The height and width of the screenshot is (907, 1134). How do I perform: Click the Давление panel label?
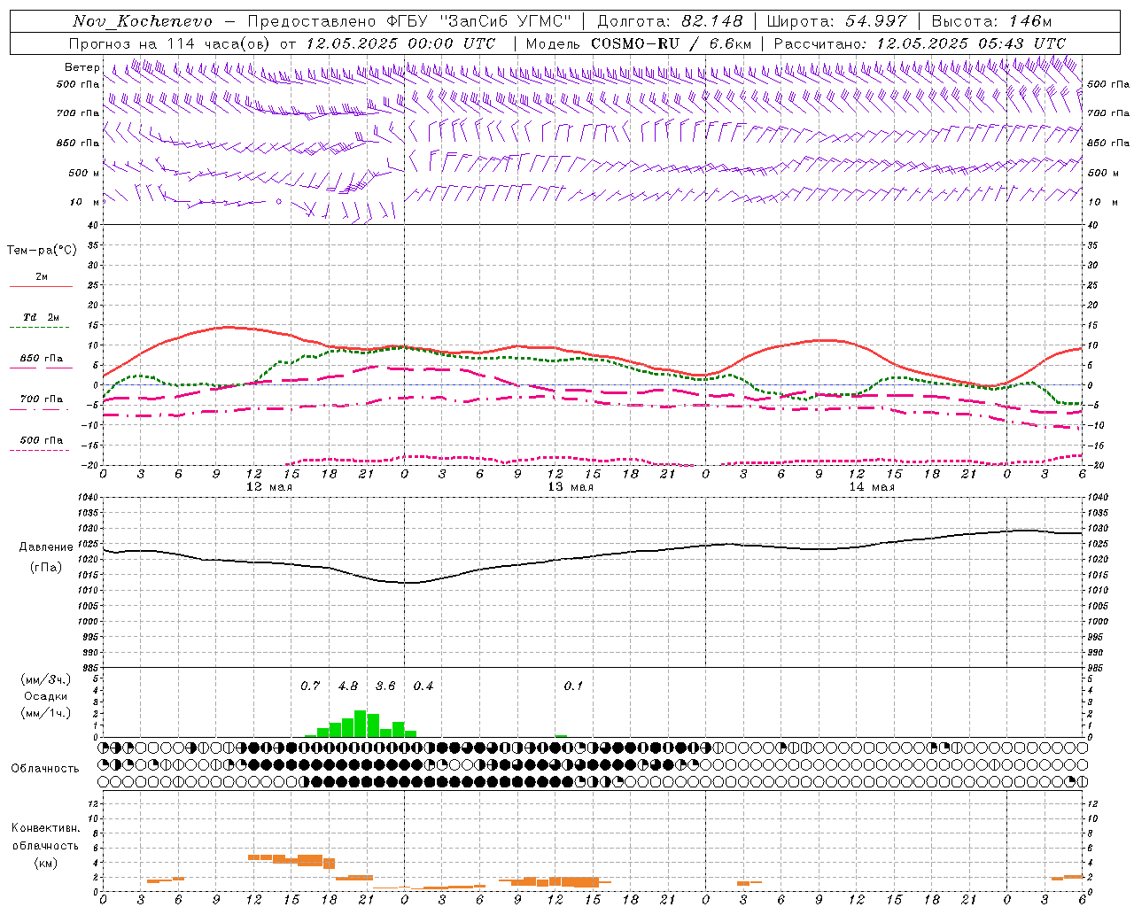(x=46, y=547)
